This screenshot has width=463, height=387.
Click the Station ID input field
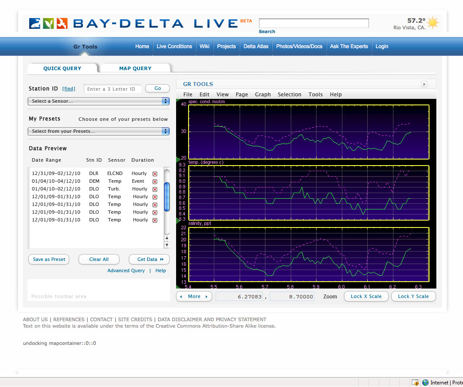(113, 89)
